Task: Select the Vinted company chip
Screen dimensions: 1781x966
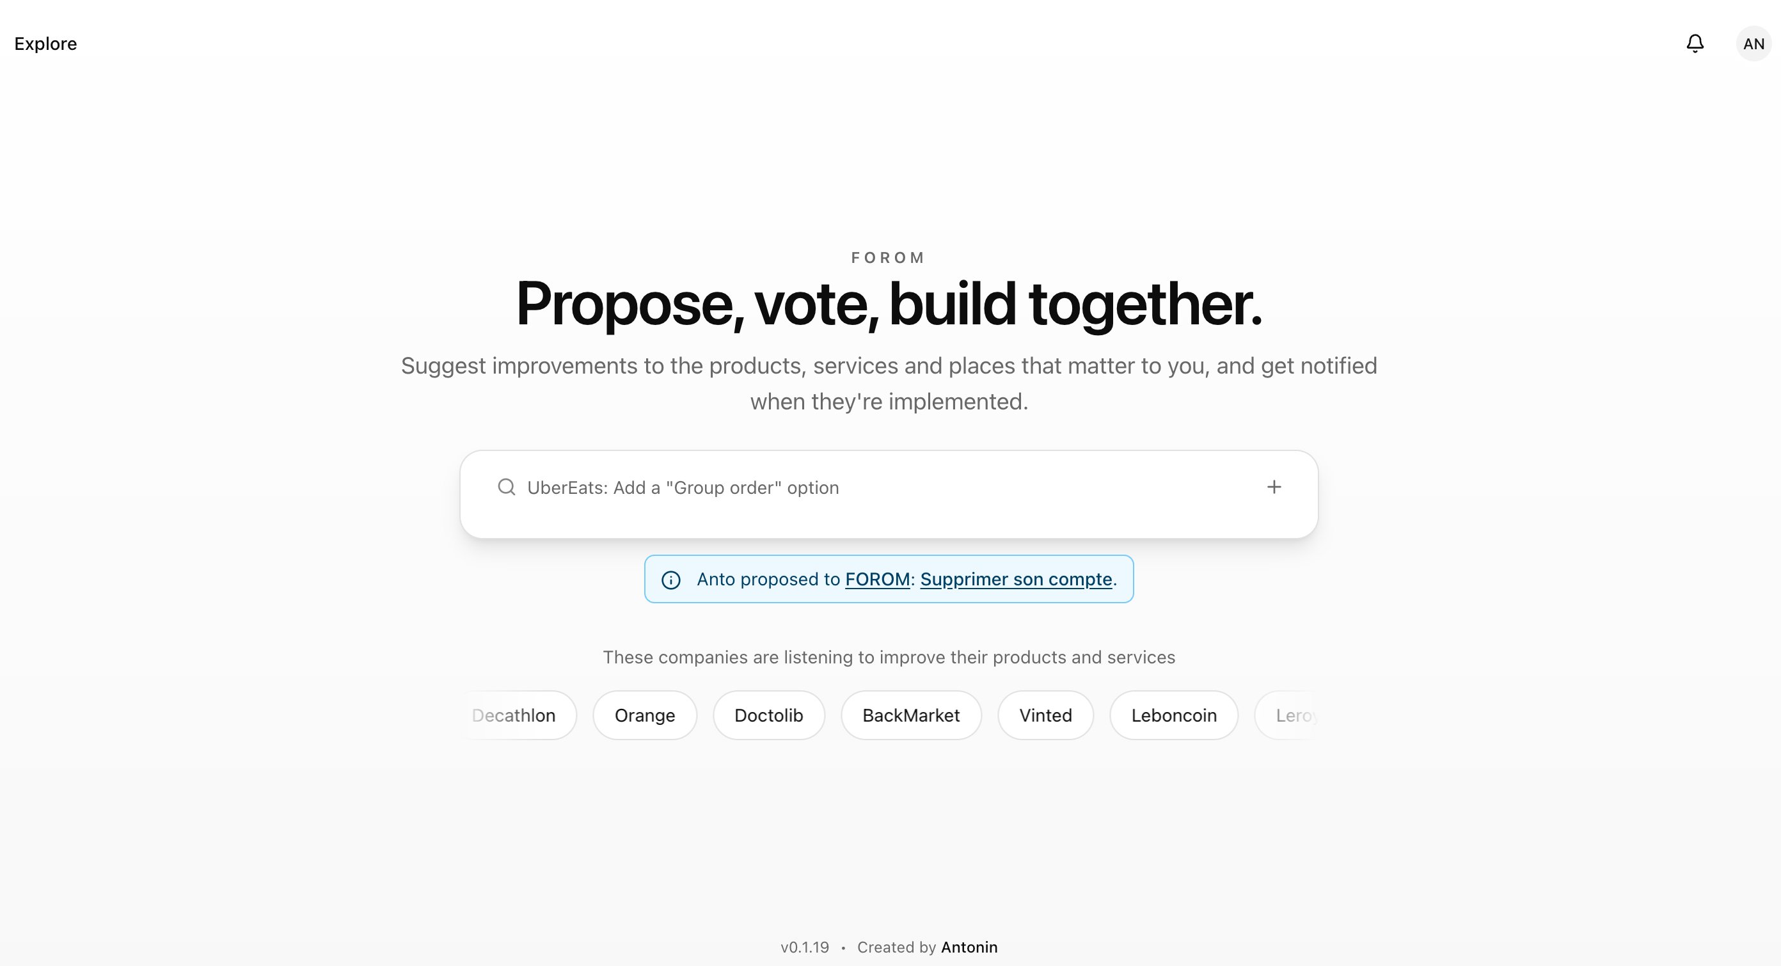Action: [1045, 715]
